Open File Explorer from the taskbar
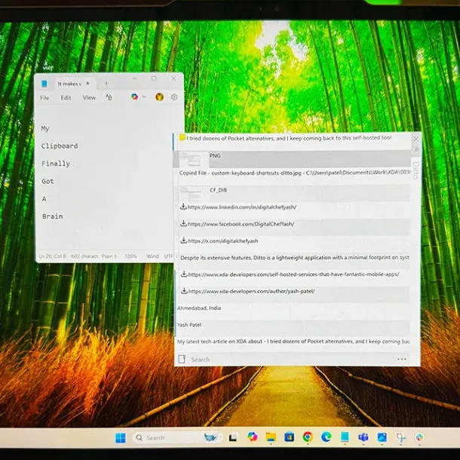This screenshot has width=460, height=460. click(x=271, y=437)
